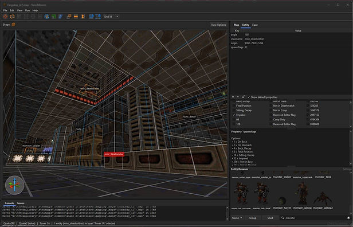
Task: Click the Duplicate objects toolbar icon
Action: 69,17
